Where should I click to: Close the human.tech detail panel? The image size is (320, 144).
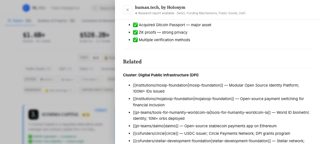(x=127, y=10)
